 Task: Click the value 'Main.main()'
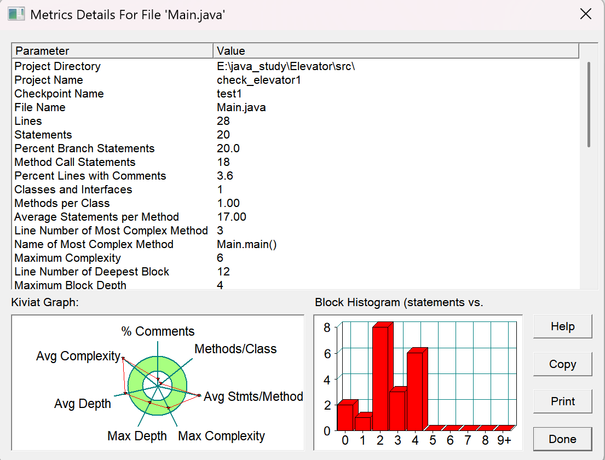tap(246, 244)
